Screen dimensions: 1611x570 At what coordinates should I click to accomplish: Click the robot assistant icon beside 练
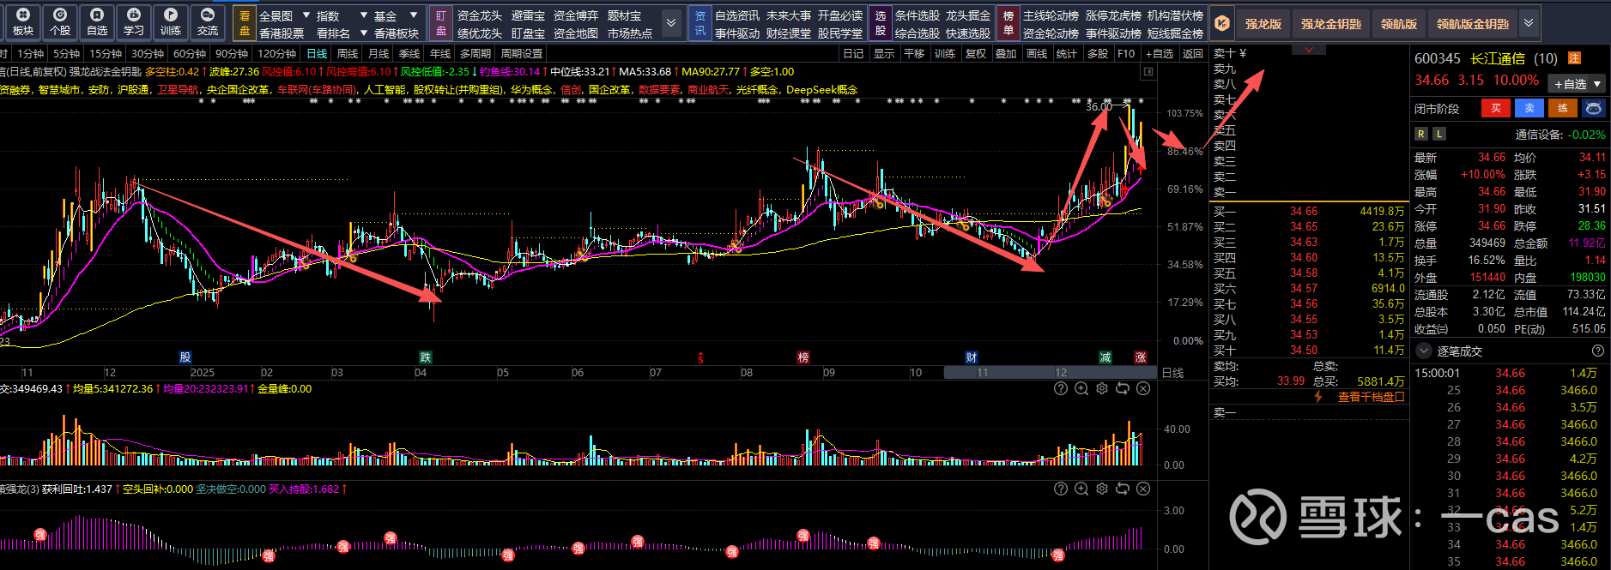click(1594, 109)
